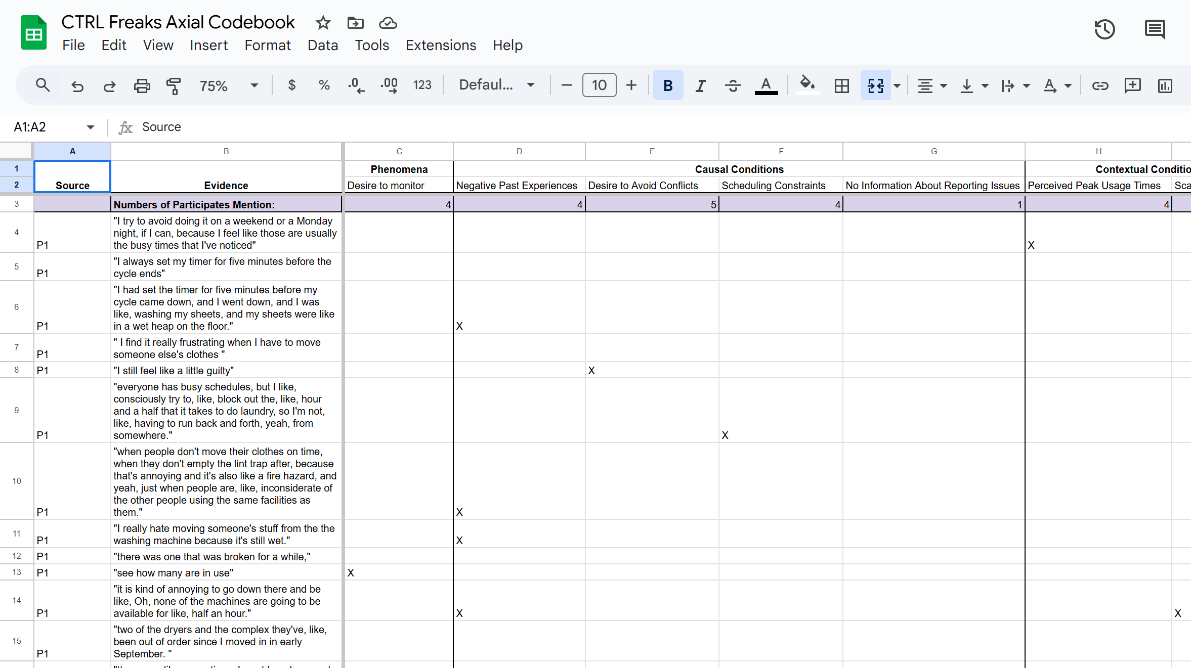Select the Desire to monitor cell
Image resolution: width=1191 pixels, height=668 pixels.
click(399, 185)
